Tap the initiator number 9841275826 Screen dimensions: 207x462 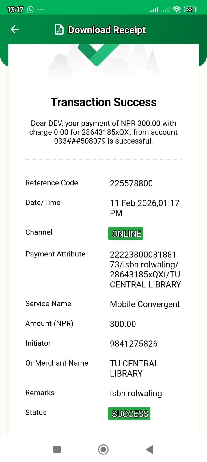click(134, 344)
